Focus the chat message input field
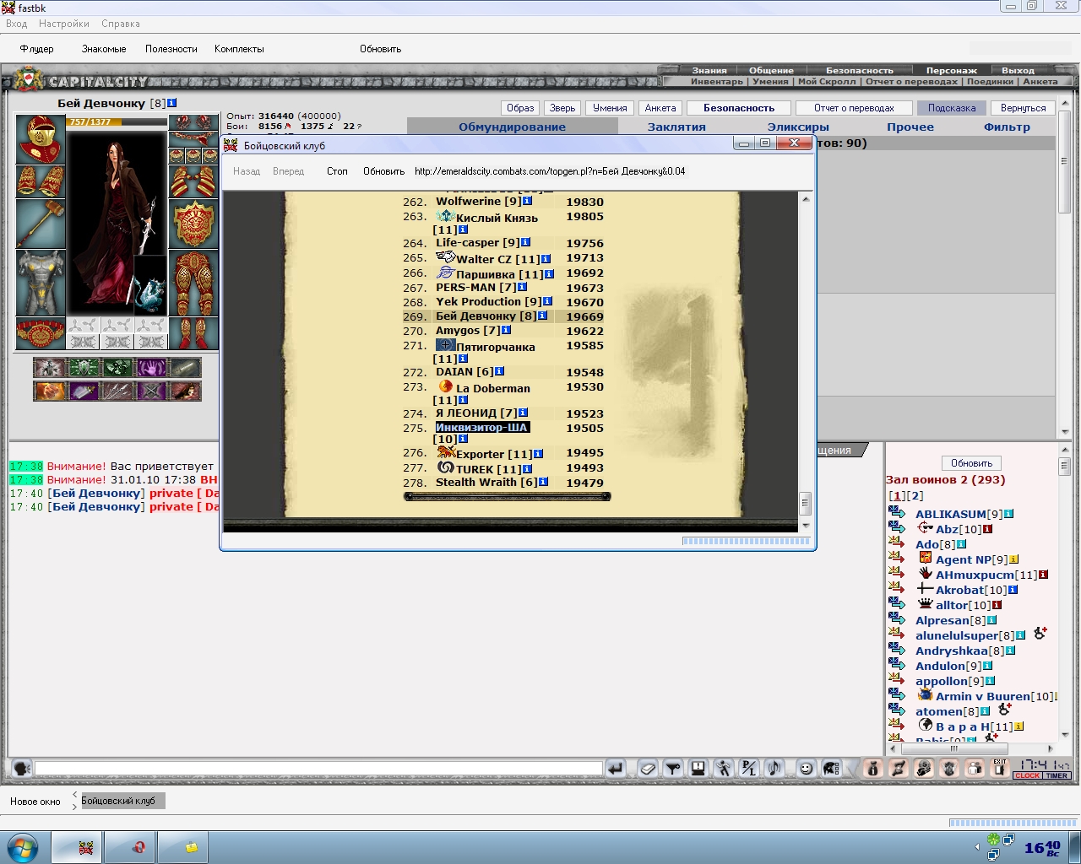The image size is (1081, 864). [x=318, y=769]
